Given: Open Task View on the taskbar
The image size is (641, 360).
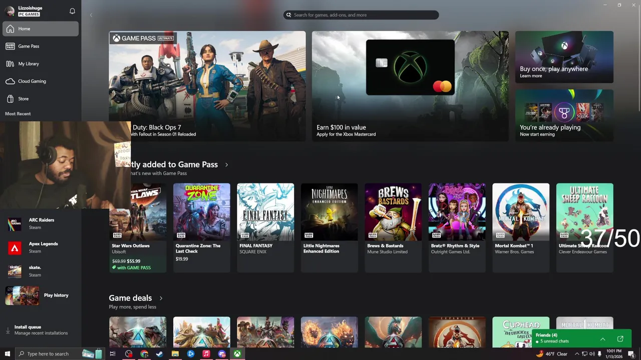Looking at the screenshot, I should coord(113,354).
